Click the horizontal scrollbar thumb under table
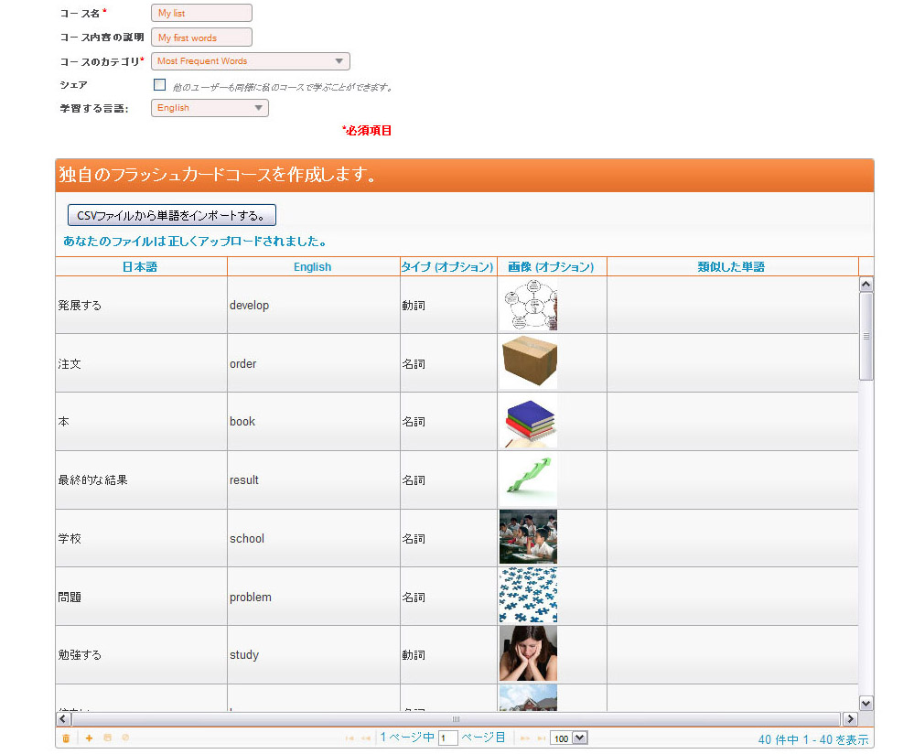Screen dimensions: 914x754 [456, 719]
